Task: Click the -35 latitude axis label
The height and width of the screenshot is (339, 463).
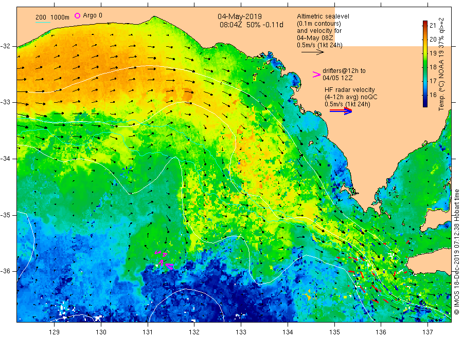Action: pyautogui.click(x=5, y=215)
